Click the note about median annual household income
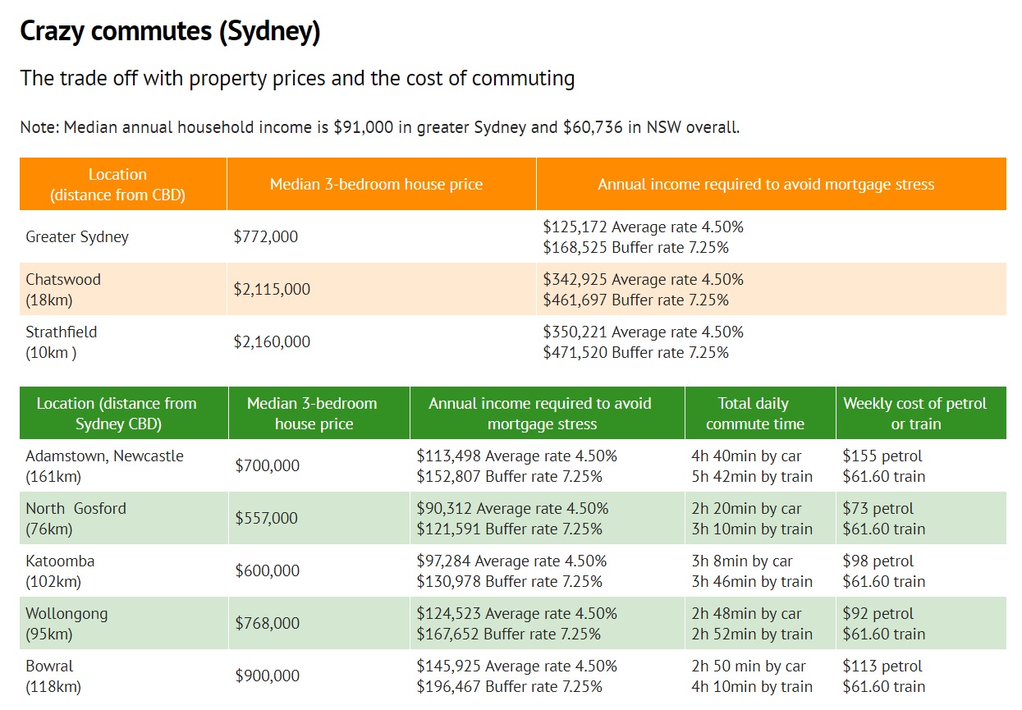The image size is (1022, 710). pos(380,127)
